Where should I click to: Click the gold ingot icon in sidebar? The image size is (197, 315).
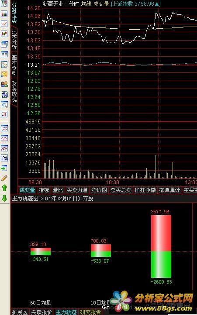point(4,74)
